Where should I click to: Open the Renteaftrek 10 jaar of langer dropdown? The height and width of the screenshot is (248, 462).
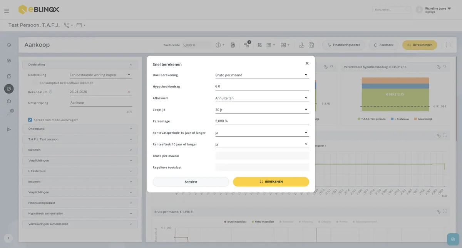coord(262,144)
